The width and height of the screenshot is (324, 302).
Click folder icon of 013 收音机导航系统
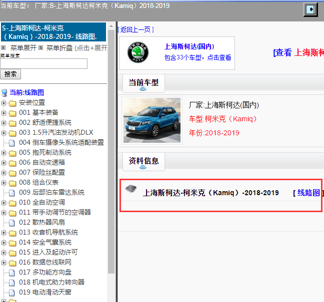tap(12, 233)
